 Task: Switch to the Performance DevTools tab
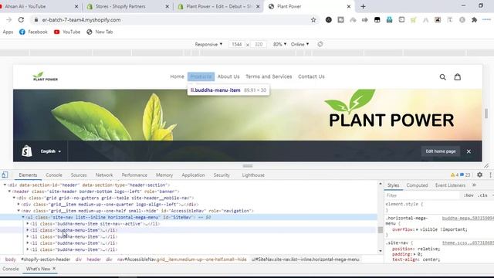click(134, 175)
